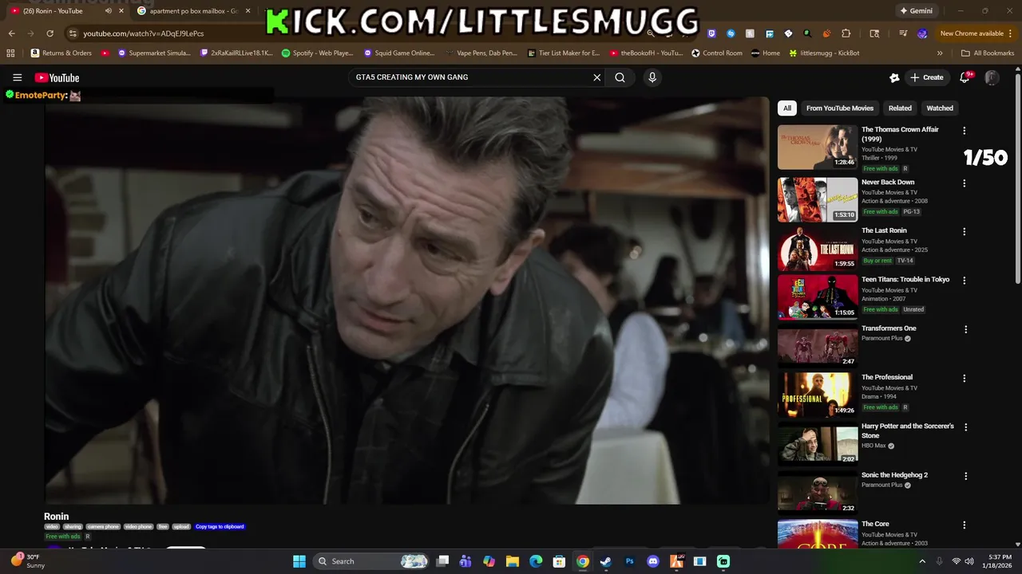Open littlesmugg - KickBot bookmark
Viewport: 1022px width, 574px height.
point(824,53)
